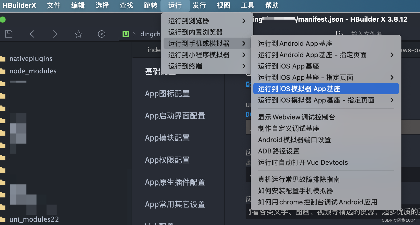Click the star bookmark icon
The width and height of the screenshot is (420, 225).
(x=78, y=34)
